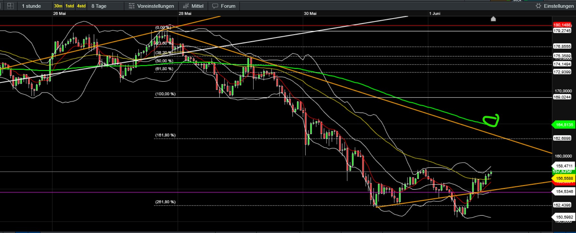Open the chart layout grid icon

coord(10,6)
